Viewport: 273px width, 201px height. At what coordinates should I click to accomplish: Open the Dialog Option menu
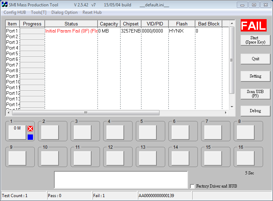point(65,12)
